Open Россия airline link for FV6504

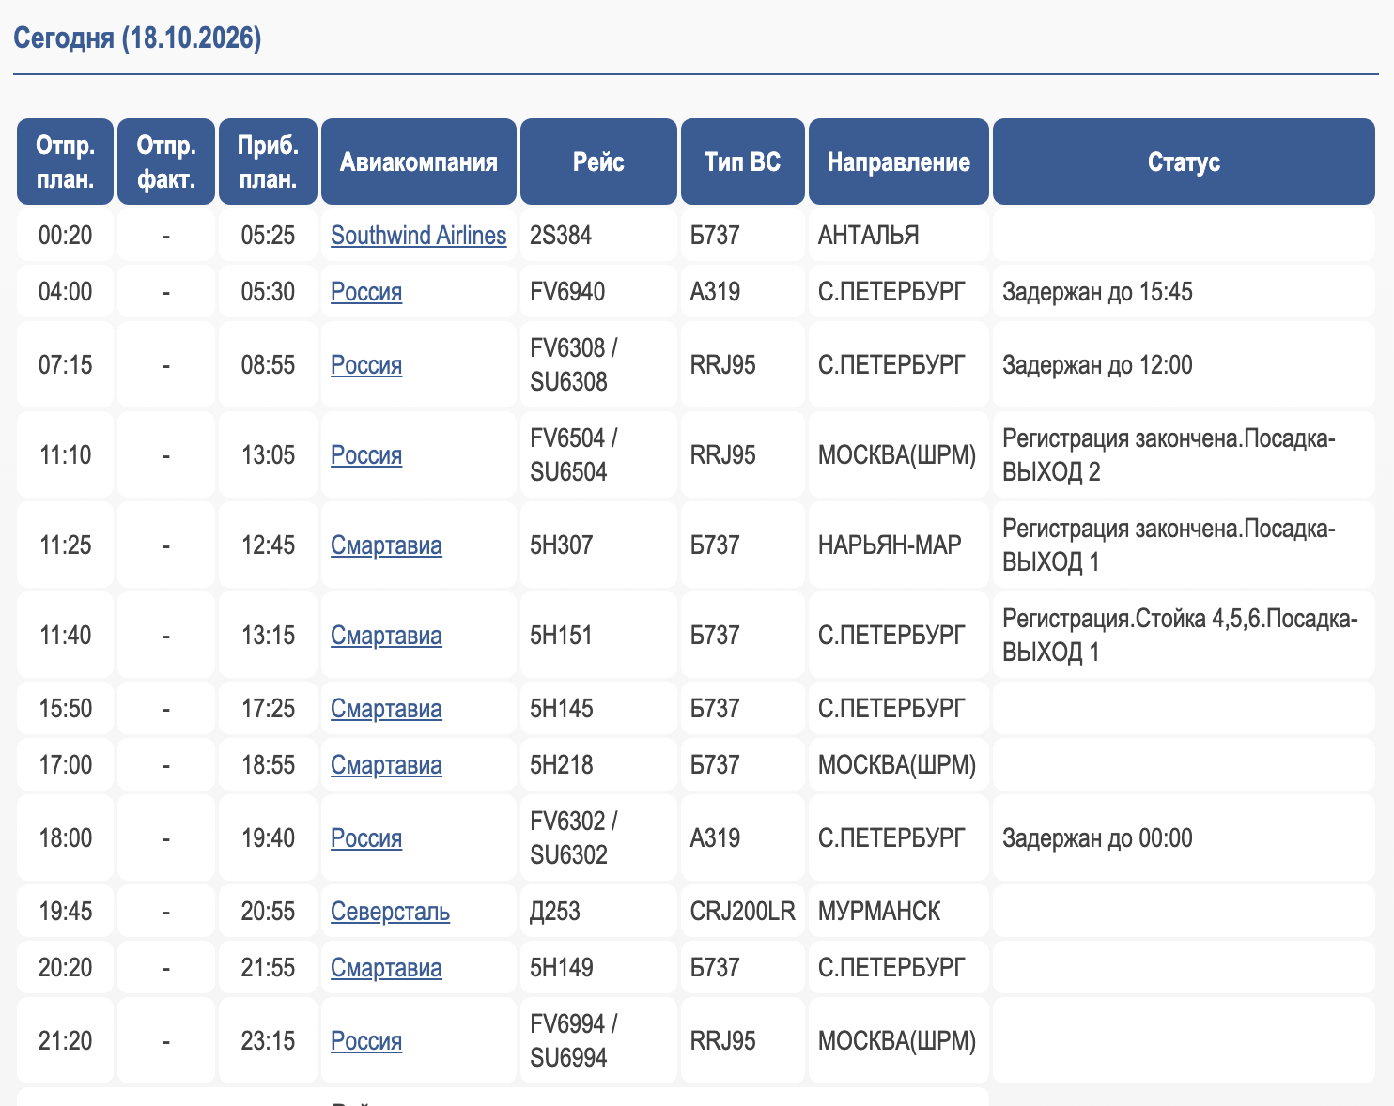366,454
